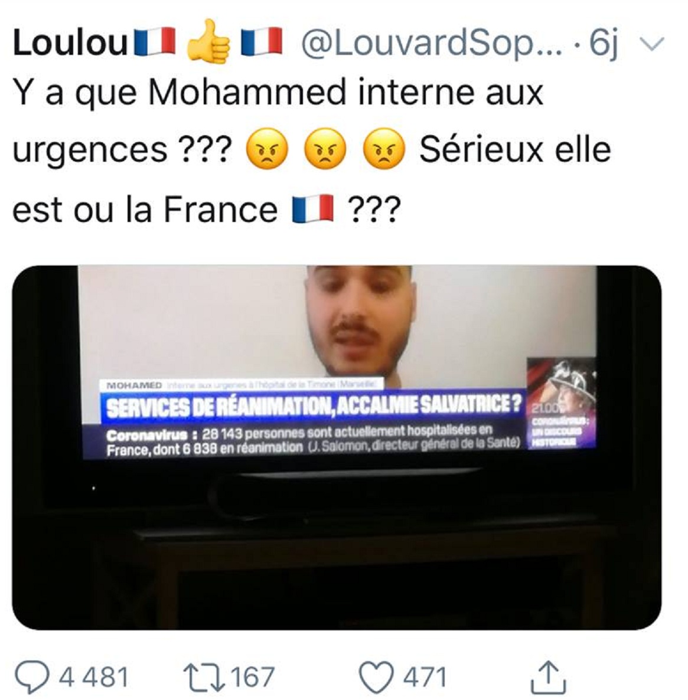Click the French flag after the word France
Image resolution: width=688 pixels, height=700 pixels.
click(312, 208)
